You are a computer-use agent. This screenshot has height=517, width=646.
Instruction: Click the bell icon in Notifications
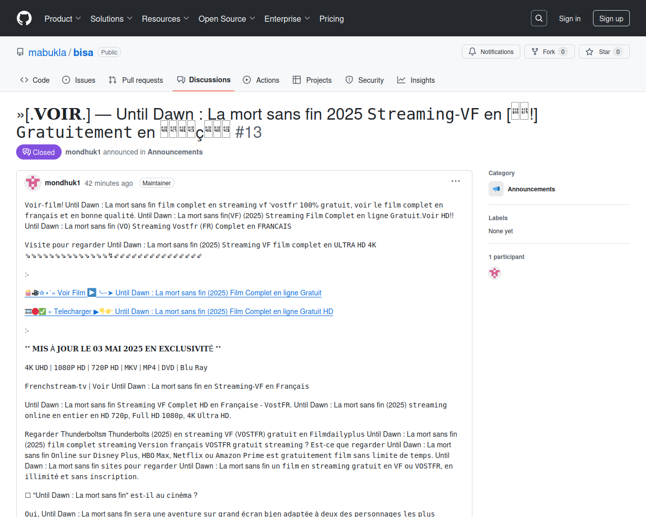[472, 51]
